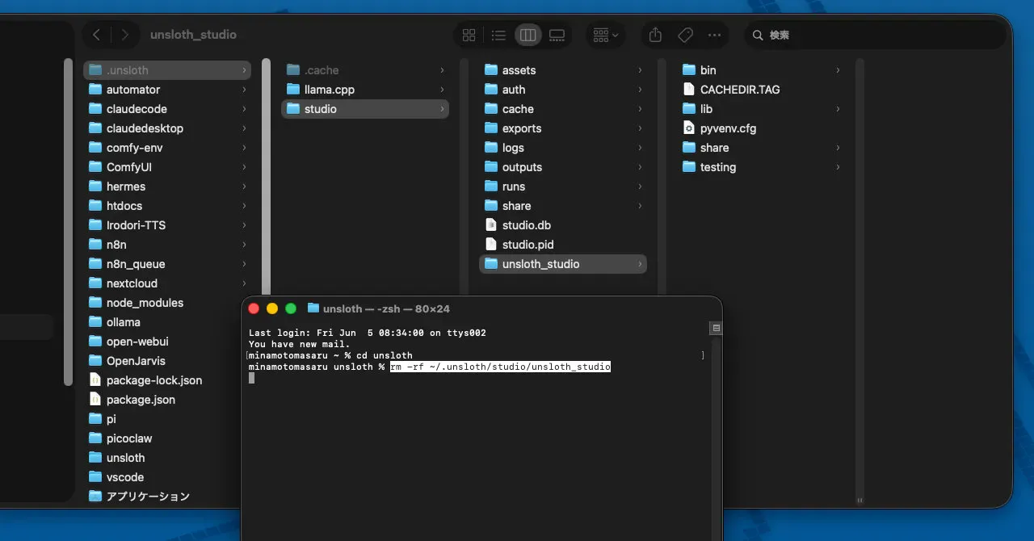
Task: Select the logs folder
Action: click(563, 148)
